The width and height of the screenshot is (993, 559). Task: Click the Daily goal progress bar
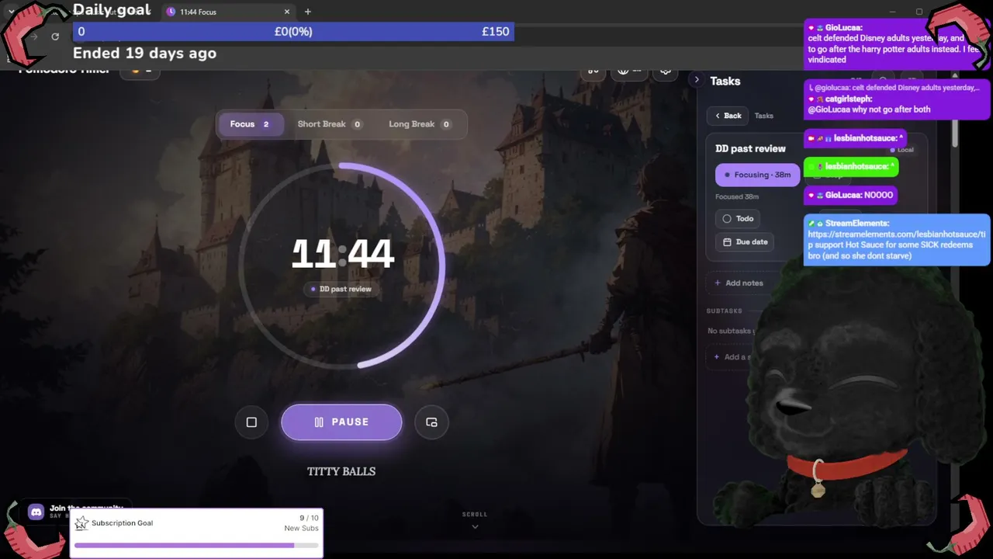tap(293, 32)
